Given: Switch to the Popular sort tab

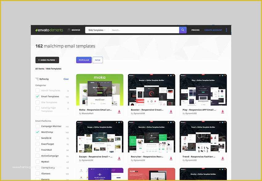Looking at the screenshot, I should pos(84,60).
